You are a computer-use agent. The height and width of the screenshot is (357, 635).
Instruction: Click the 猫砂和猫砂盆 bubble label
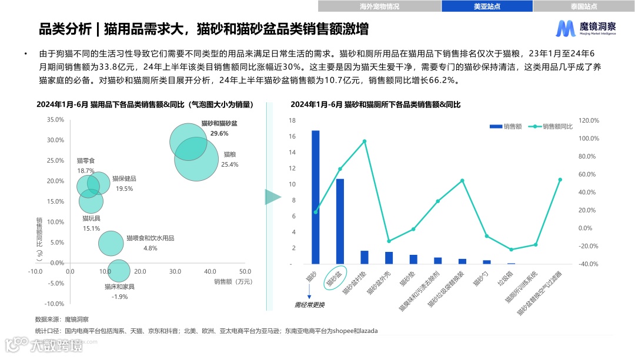219,123
